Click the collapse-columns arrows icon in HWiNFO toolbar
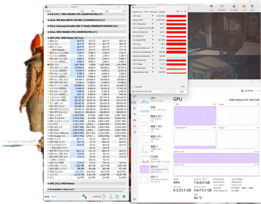 pos(53,197)
